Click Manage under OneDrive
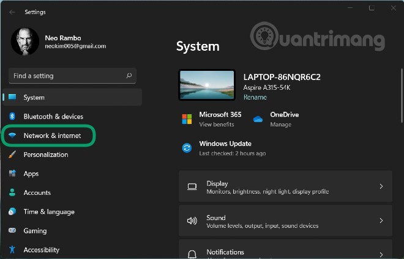This screenshot has width=404, height=259. (x=280, y=125)
